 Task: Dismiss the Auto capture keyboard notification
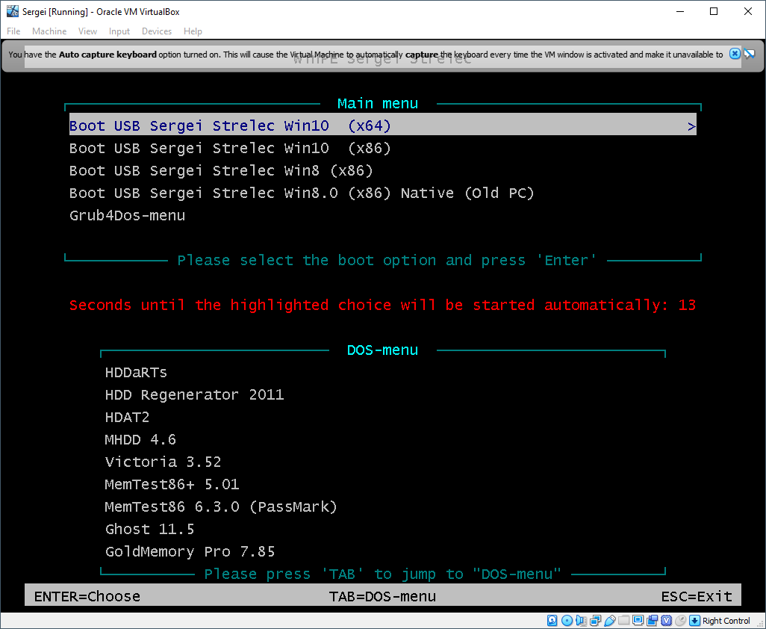coord(735,54)
